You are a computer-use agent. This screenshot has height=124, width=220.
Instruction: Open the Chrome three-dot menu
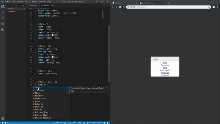218,7
